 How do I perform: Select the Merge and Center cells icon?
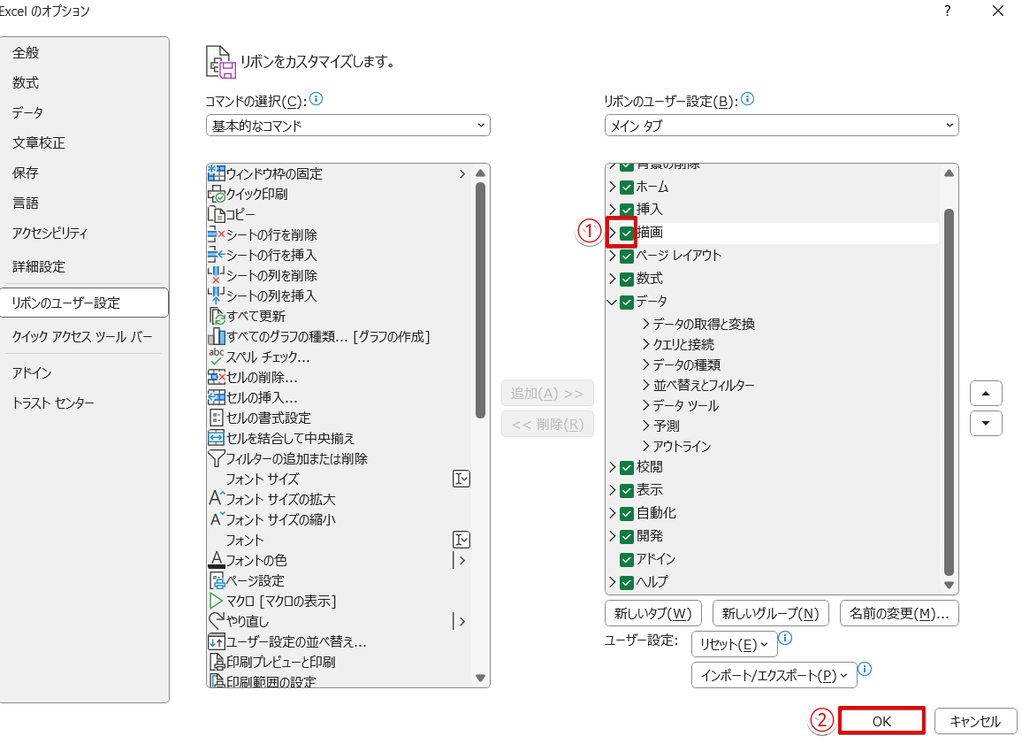coord(216,438)
